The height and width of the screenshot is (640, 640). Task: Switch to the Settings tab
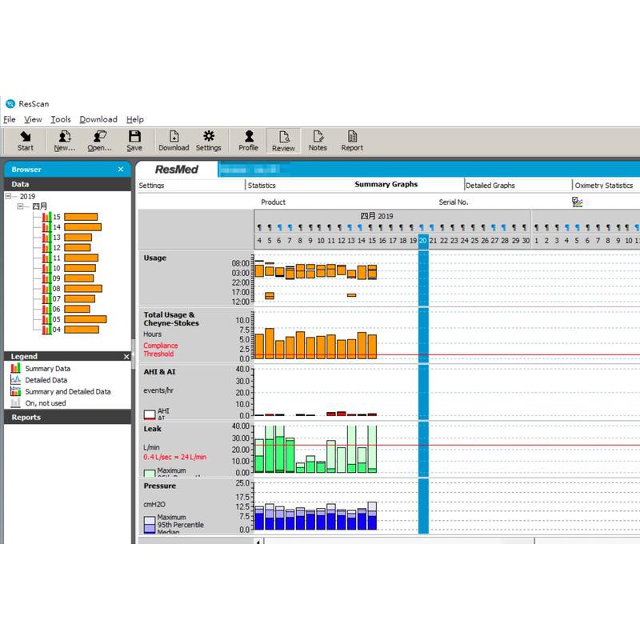(x=151, y=186)
